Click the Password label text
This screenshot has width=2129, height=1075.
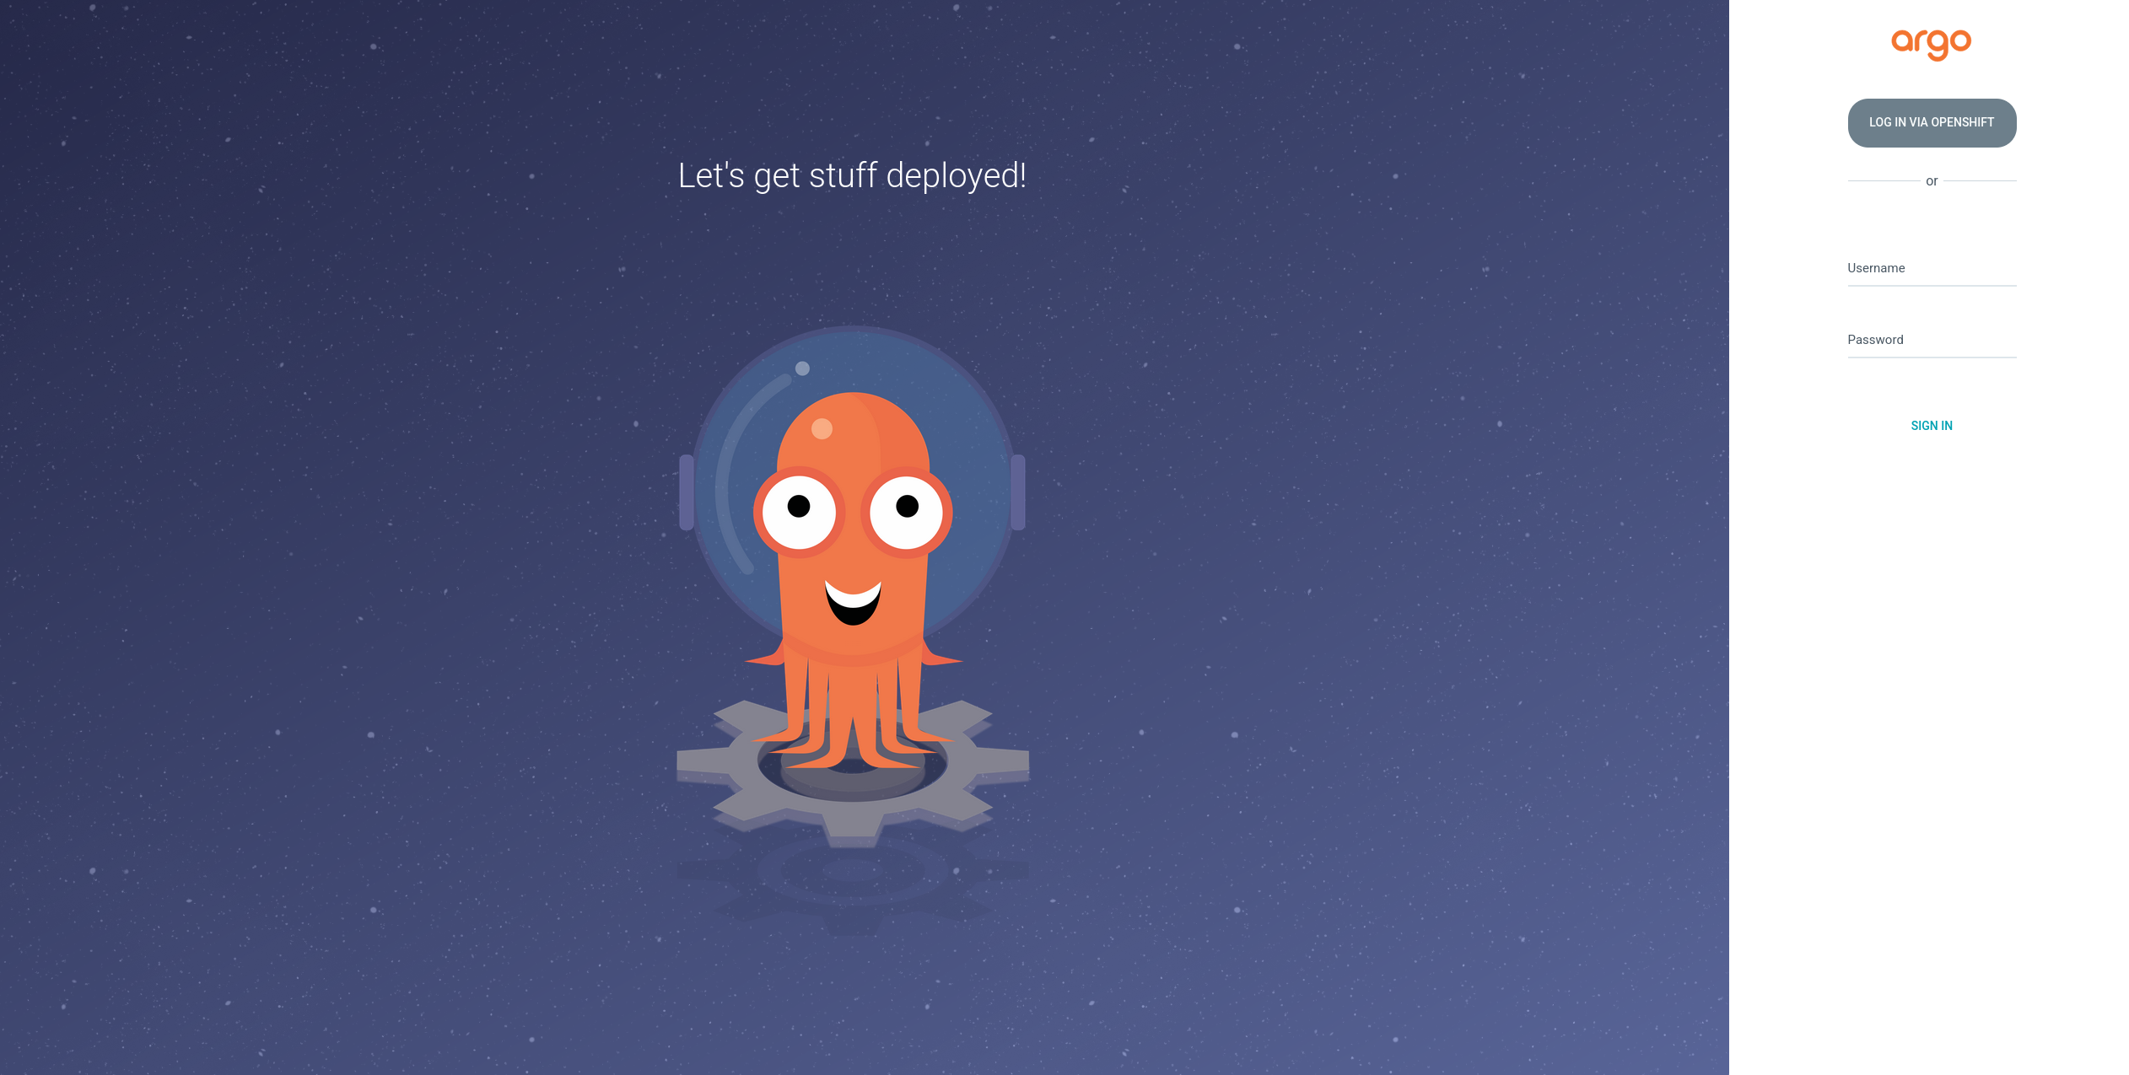pyautogui.click(x=1874, y=340)
